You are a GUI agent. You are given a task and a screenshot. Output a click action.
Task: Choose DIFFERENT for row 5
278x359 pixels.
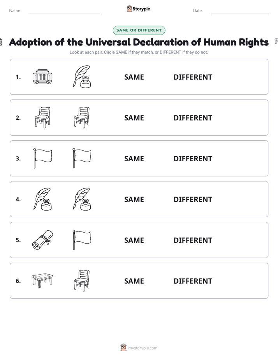pos(193,240)
